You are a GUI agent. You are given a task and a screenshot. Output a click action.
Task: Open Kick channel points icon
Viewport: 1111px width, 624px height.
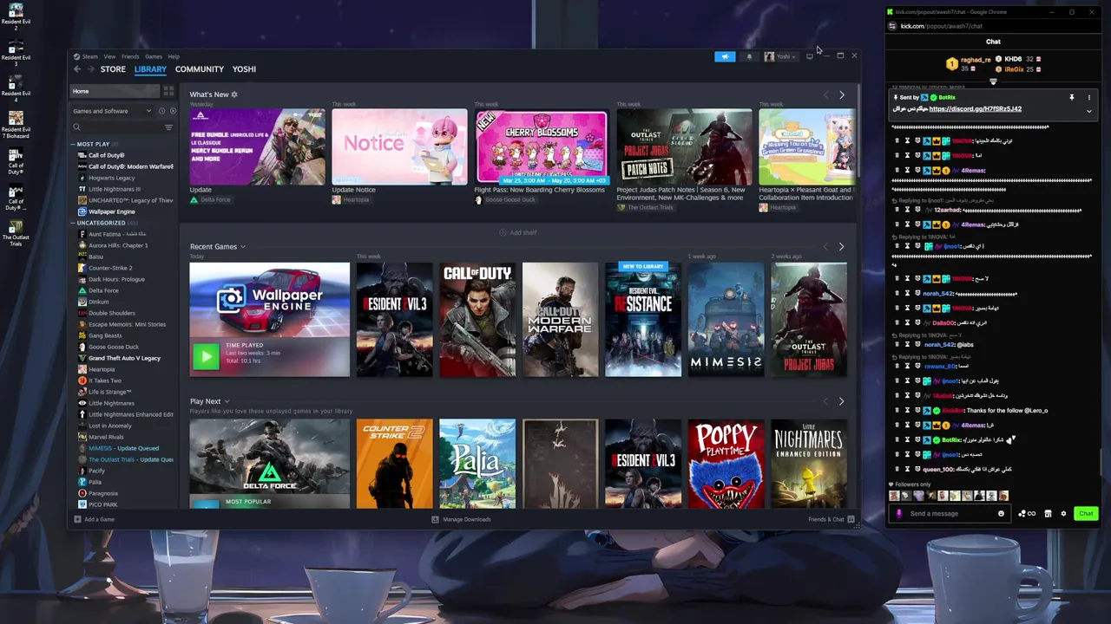coord(1027,513)
